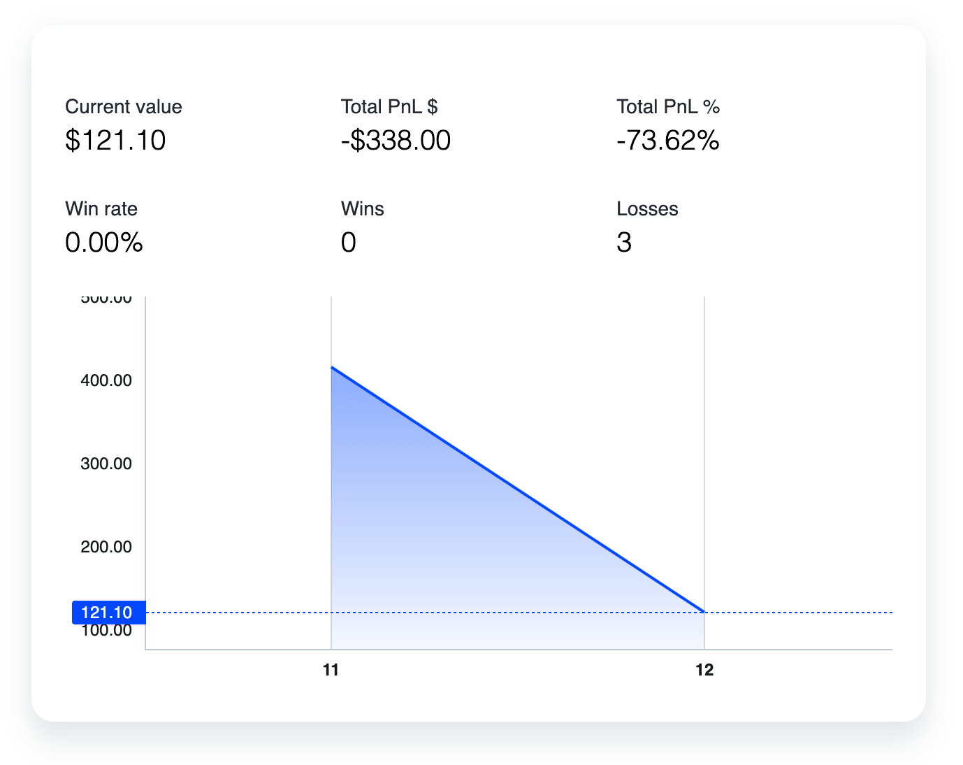
Task: Click the Total PnL % label
Action: pyautogui.click(x=668, y=107)
